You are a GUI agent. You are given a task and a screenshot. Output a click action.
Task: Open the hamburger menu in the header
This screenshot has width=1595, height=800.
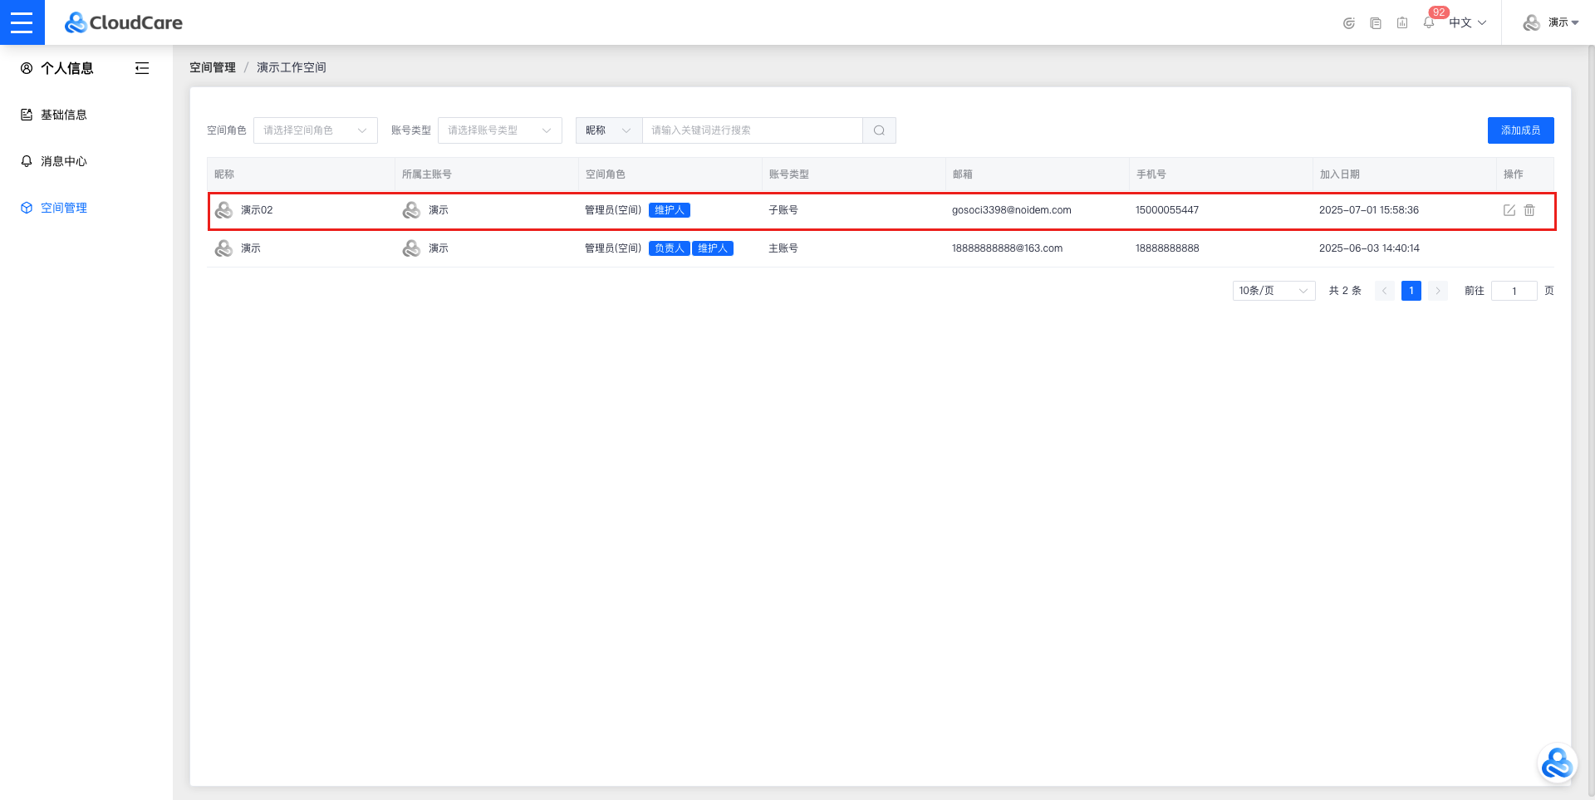coord(22,22)
